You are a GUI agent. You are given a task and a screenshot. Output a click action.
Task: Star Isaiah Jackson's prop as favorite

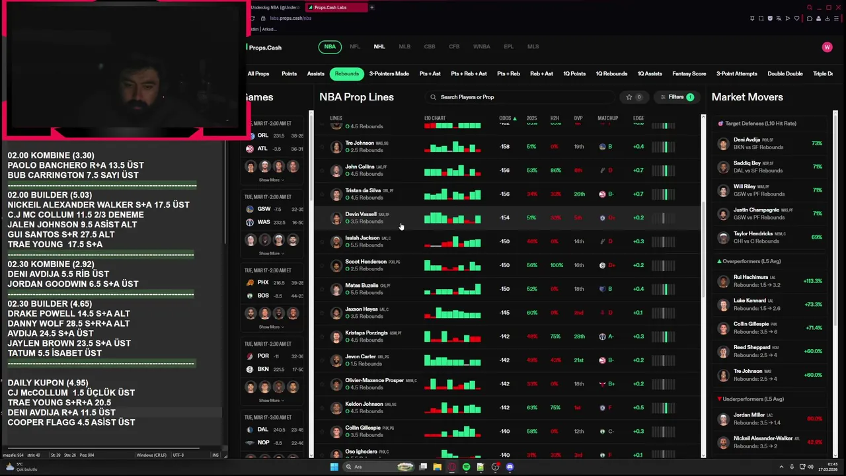(x=323, y=242)
